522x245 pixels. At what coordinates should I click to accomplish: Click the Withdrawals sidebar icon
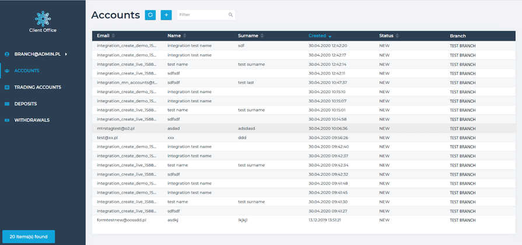pos(7,120)
